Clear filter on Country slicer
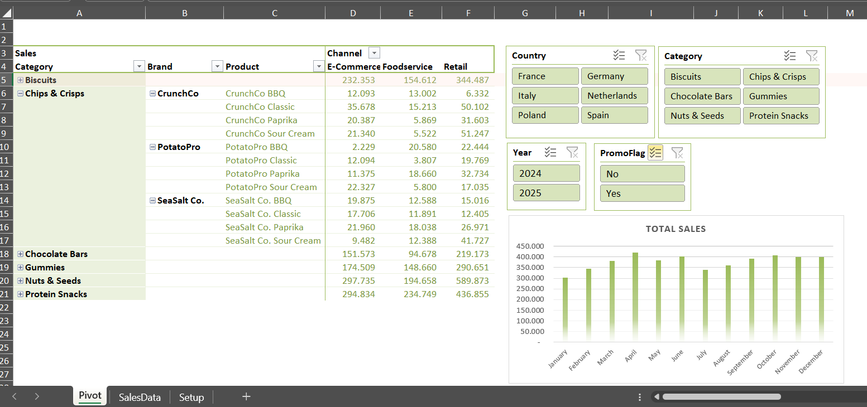867x407 pixels. [x=641, y=55]
